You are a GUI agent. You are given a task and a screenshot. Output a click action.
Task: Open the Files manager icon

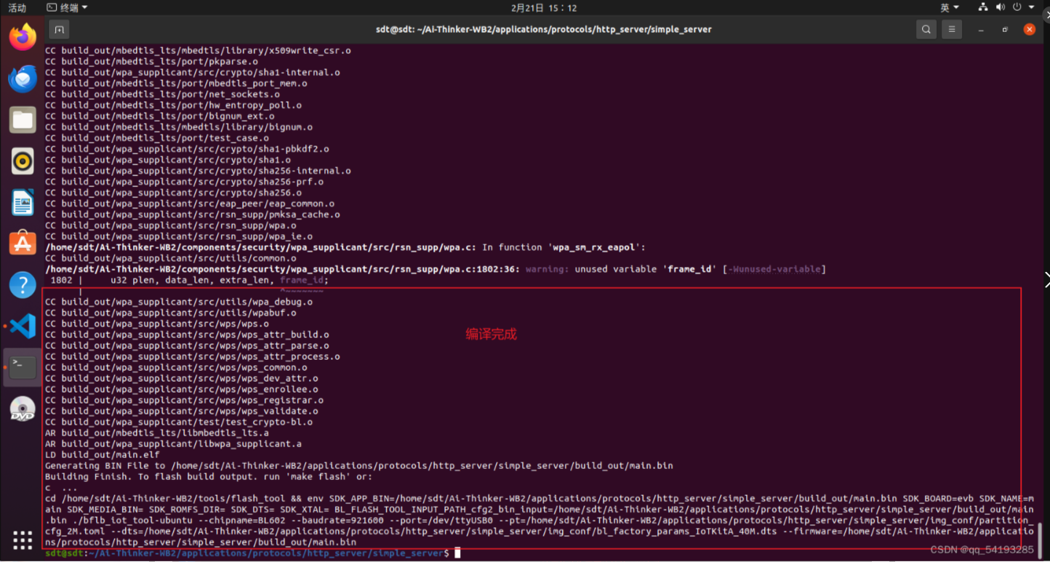23,120
